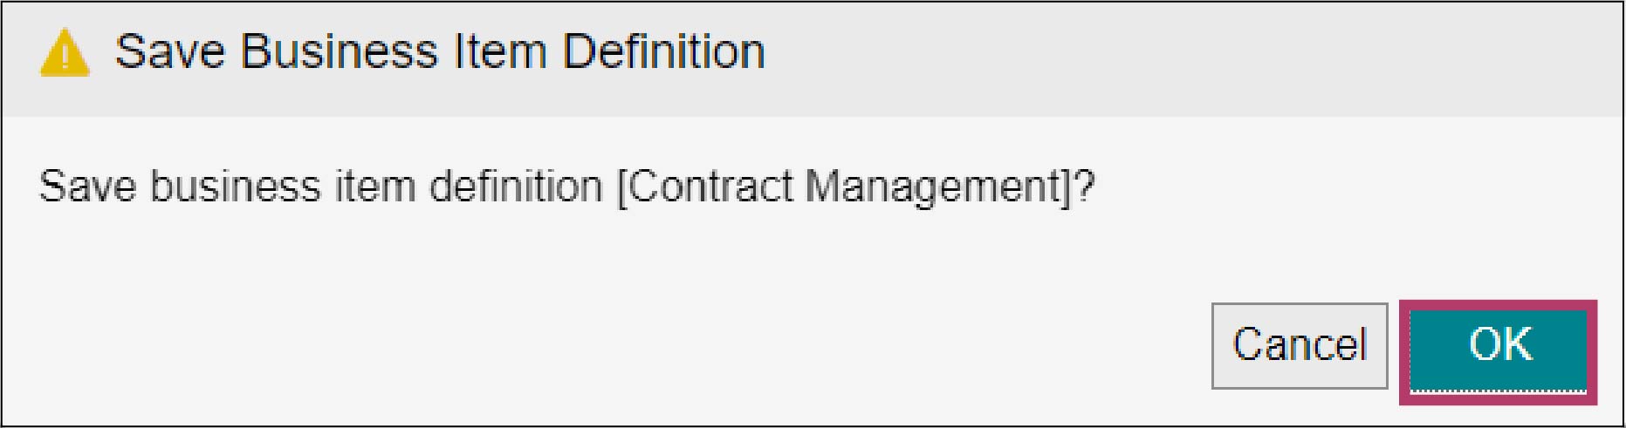Click the '[Contract Management]' text in the message
Viewport: 1626px width, 428px height.
tap(844, 187)
